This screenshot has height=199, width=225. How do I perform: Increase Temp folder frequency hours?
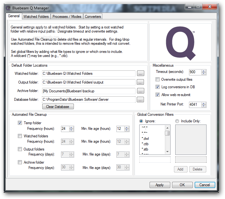point(71,127)
